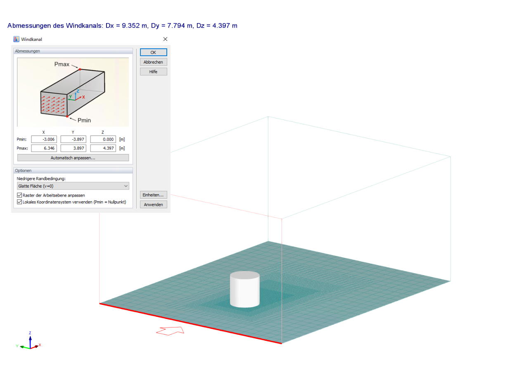Open Hilfe for the wind tunnel
Viewport: 519px width, 390px height.
[x=153, y=71]
